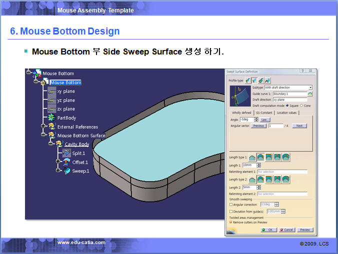Click the icon beside Guide curve 1 field
Screen dimensions: 338x254
[x=310, y=93]
